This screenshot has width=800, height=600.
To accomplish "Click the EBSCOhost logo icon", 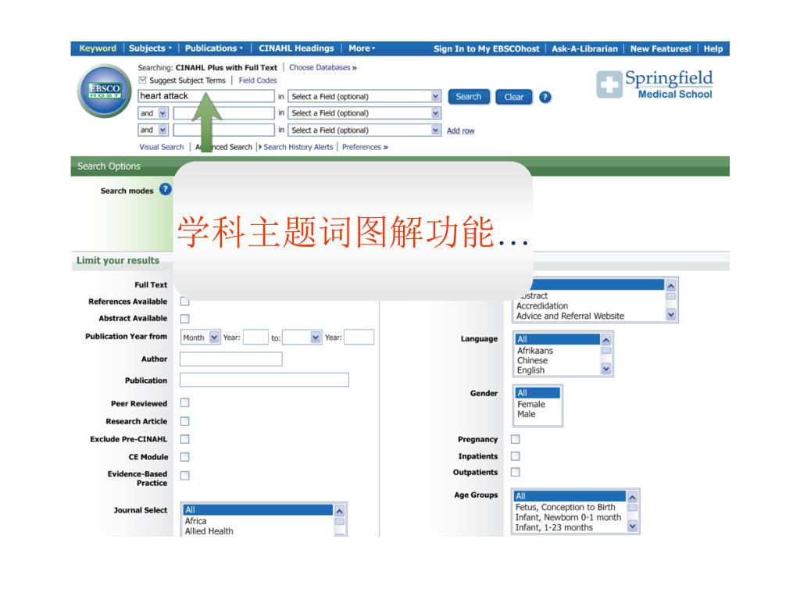I will pyautogui.click(x=105, y=91).
